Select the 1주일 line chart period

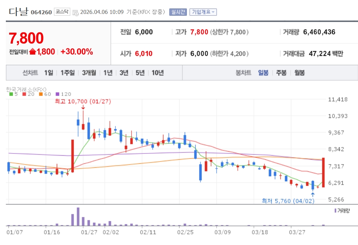pyautogui.click(x=67, y=73)
